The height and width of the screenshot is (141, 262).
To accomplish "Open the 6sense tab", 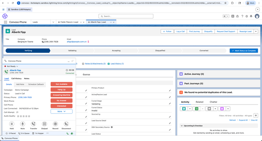I will click(x=86, y=75).
